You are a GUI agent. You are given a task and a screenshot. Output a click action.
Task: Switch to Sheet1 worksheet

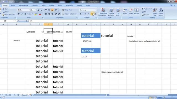tap(8, 95)
